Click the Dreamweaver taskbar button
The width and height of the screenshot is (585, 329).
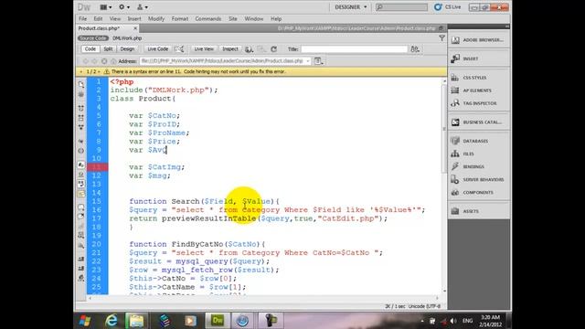(x=218, y=321)
